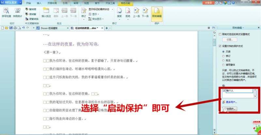Switch to the 视图 ribbon tab
The width and height of the screenshot is (261, 135).
86,3
